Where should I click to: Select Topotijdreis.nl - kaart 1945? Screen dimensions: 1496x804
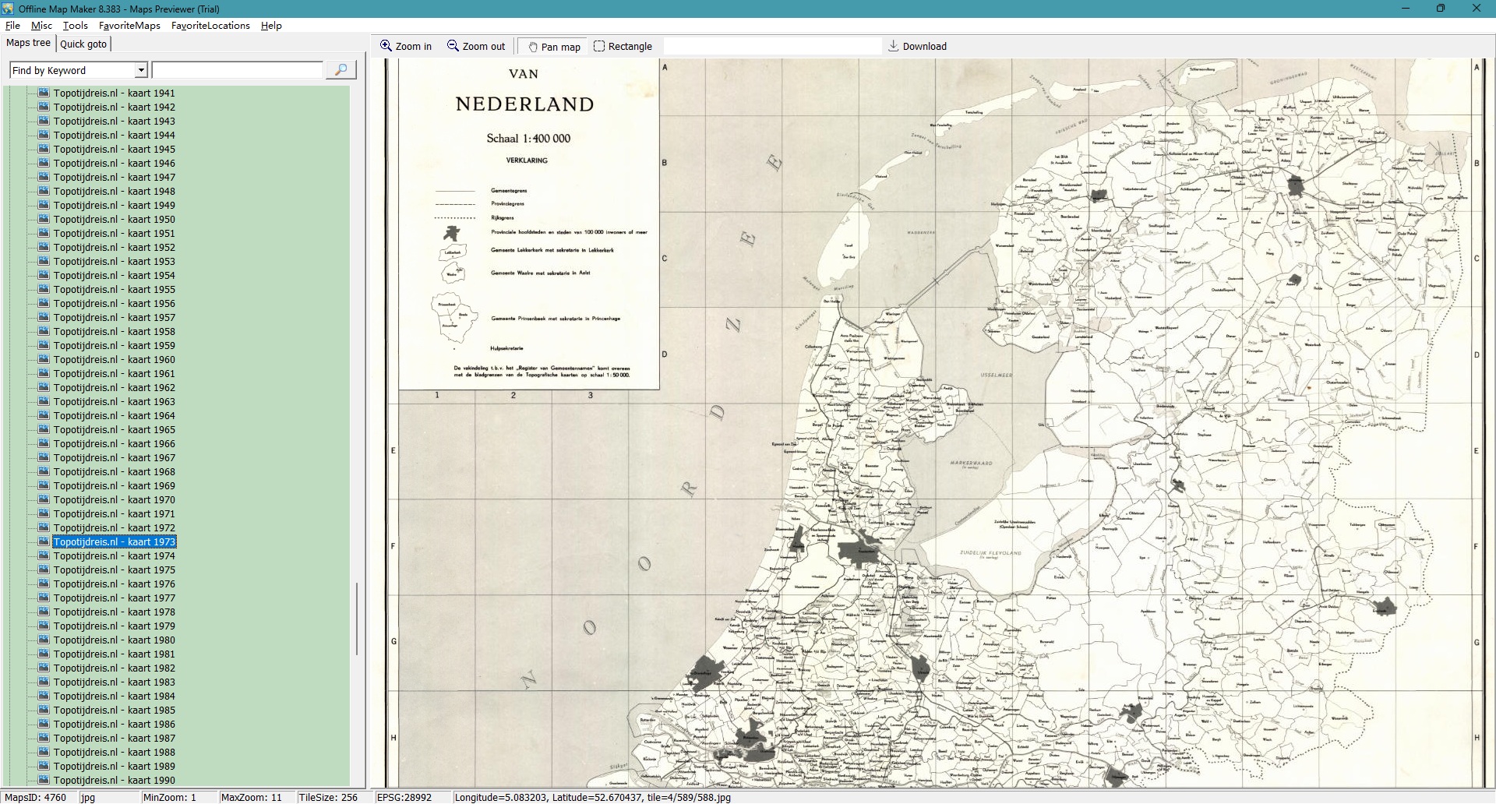pos(114,149)
